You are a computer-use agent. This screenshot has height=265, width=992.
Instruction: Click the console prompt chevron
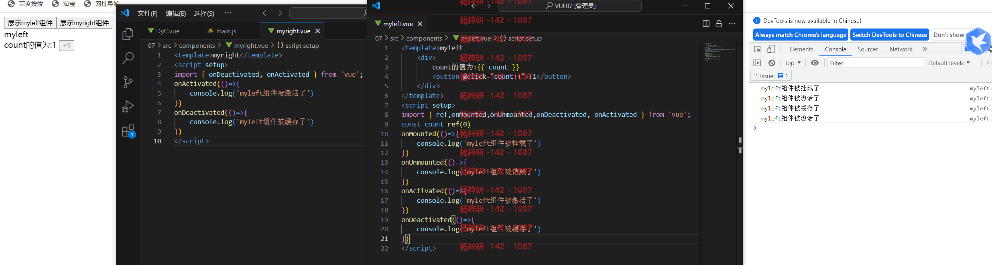point(755,128)
